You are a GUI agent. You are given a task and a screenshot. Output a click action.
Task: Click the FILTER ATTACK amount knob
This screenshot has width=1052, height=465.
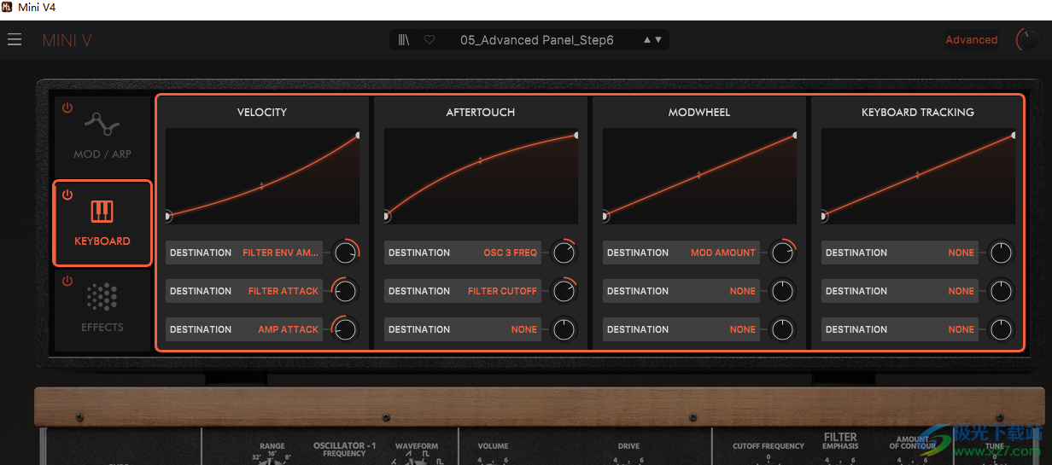(x=345, y=291)
